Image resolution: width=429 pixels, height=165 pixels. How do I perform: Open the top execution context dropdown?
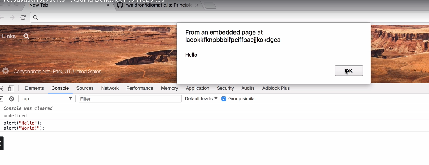[46, 99]
